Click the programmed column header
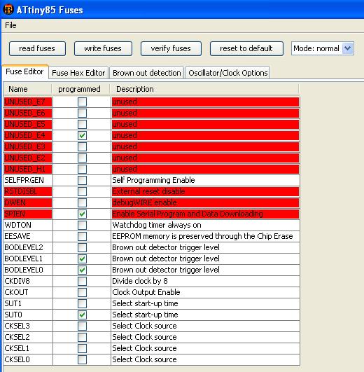 (x=80, y=89)
